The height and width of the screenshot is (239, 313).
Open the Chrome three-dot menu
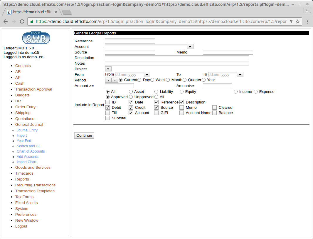307,21
